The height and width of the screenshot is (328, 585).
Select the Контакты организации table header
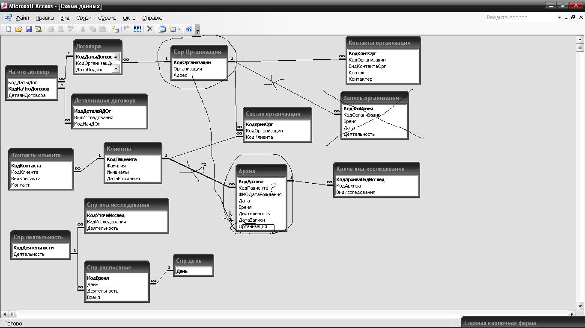click(x=383, y=43)
